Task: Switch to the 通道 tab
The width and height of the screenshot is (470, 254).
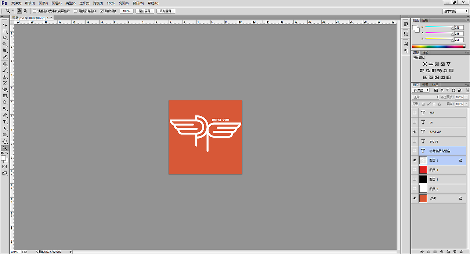Action: [x=425, y=85]
